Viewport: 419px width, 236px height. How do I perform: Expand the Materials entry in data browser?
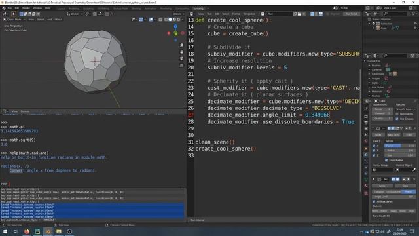click(369, 92)
